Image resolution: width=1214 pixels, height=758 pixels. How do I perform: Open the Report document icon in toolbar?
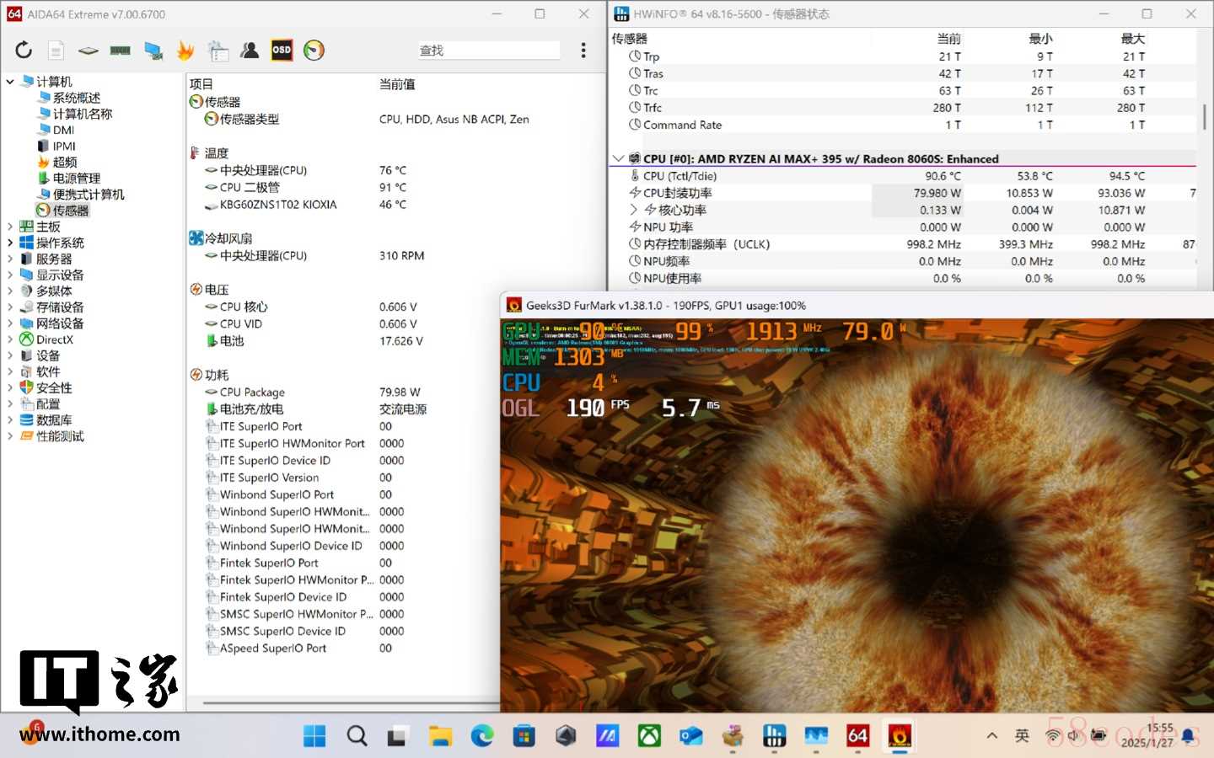click(x=56, y=51)
